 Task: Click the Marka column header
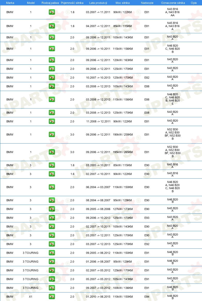(x=10, y=3)
